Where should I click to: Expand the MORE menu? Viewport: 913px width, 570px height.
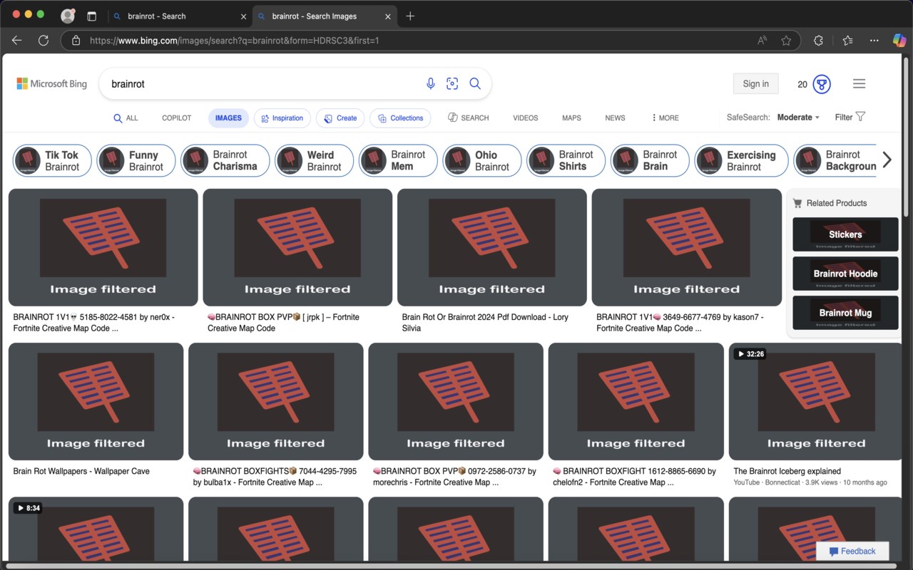[x=665, y=118]
